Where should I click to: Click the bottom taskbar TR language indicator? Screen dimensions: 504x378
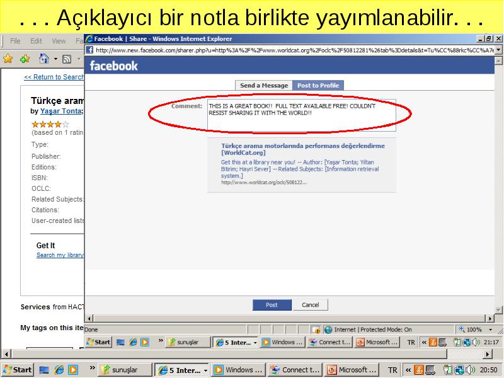coord(392,370)
